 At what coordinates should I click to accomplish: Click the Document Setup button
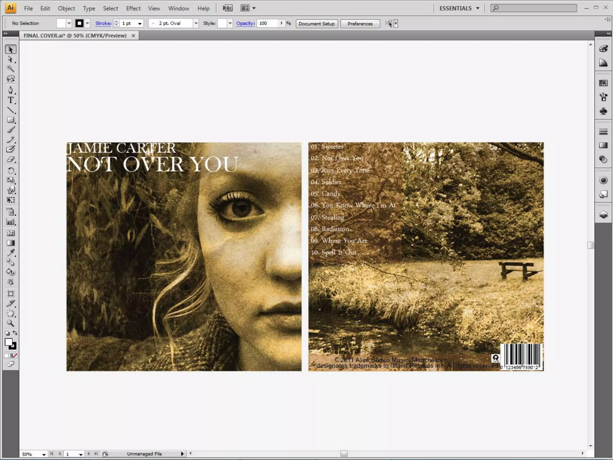[x=316, y=24]
